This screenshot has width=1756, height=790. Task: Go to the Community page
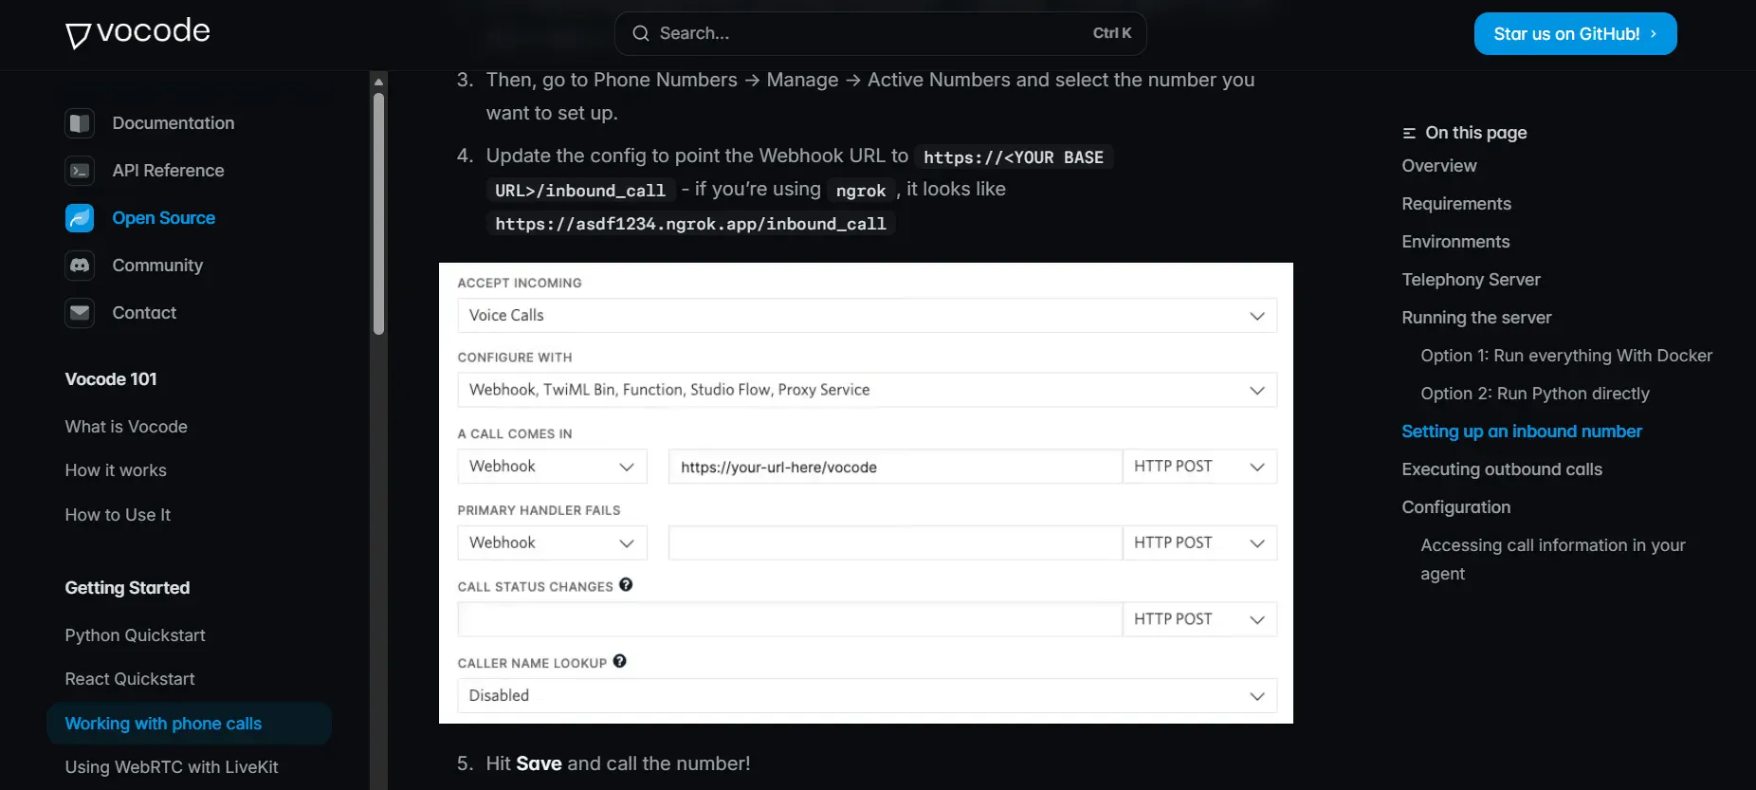tap(157, 266)
